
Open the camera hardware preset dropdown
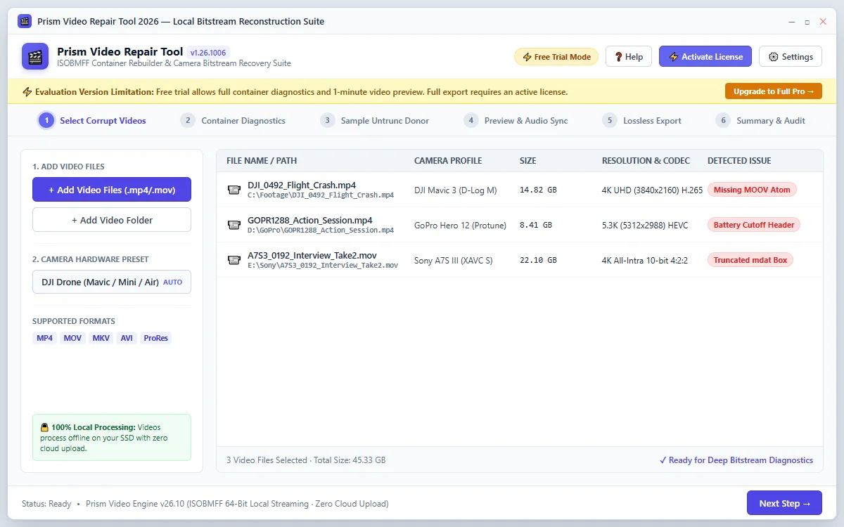(x=112, y=282)
